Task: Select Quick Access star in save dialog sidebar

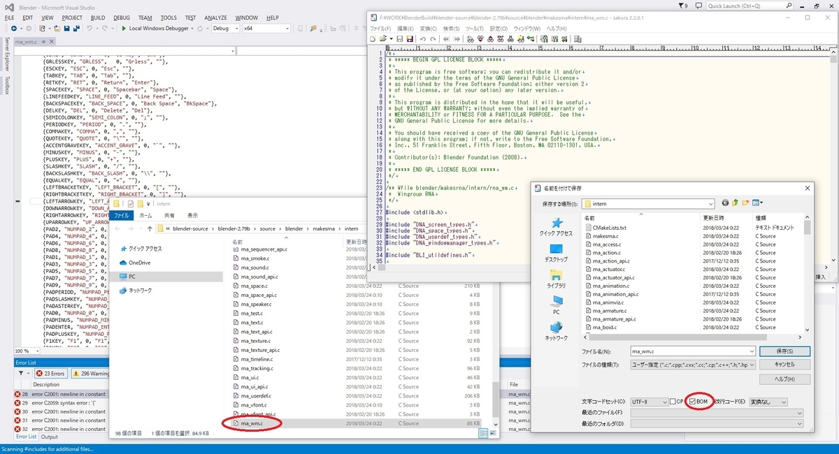Action: pyautogui.click(x=557, y=227)
